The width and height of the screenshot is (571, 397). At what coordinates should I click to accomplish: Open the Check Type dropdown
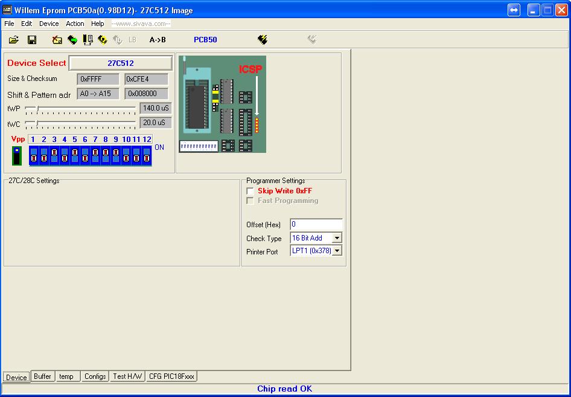337,238
